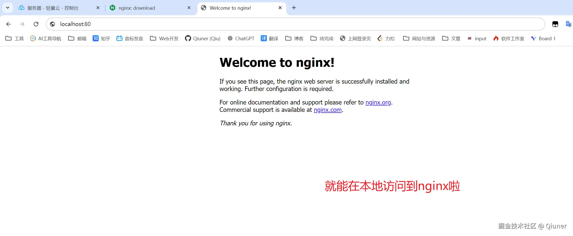Screen dimensions: 573x236
Task: Reload the localhost page
Action: click(36, 24)
